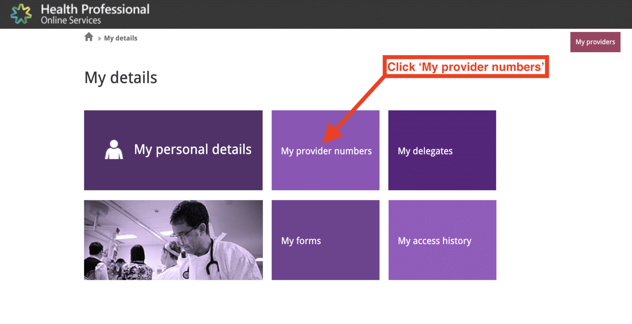632x324 pixels.
Task: Click the home icon in the breadcrumb
Action: pyautogui.click(x=89, y=37)
